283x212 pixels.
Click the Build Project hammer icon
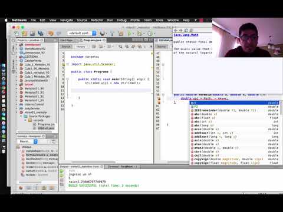tap(112, 34)
